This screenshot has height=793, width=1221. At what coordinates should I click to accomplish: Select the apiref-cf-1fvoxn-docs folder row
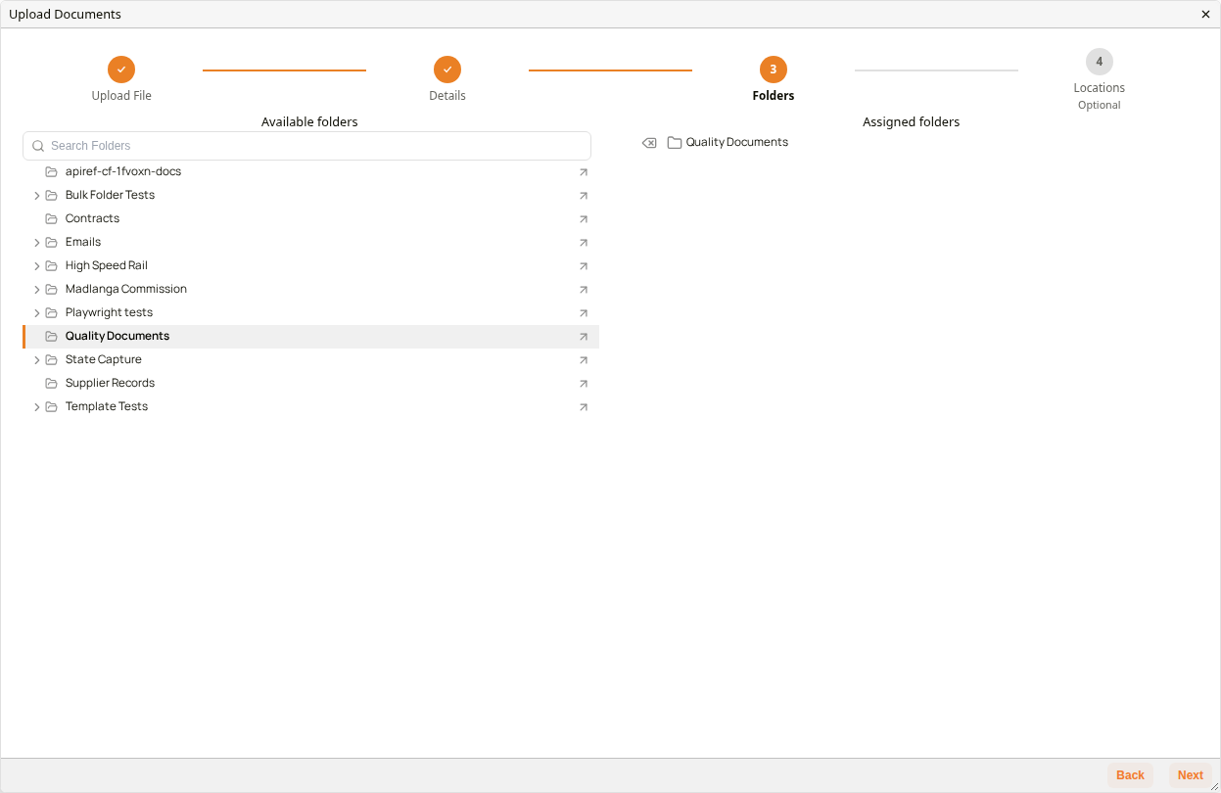point(310,172)
